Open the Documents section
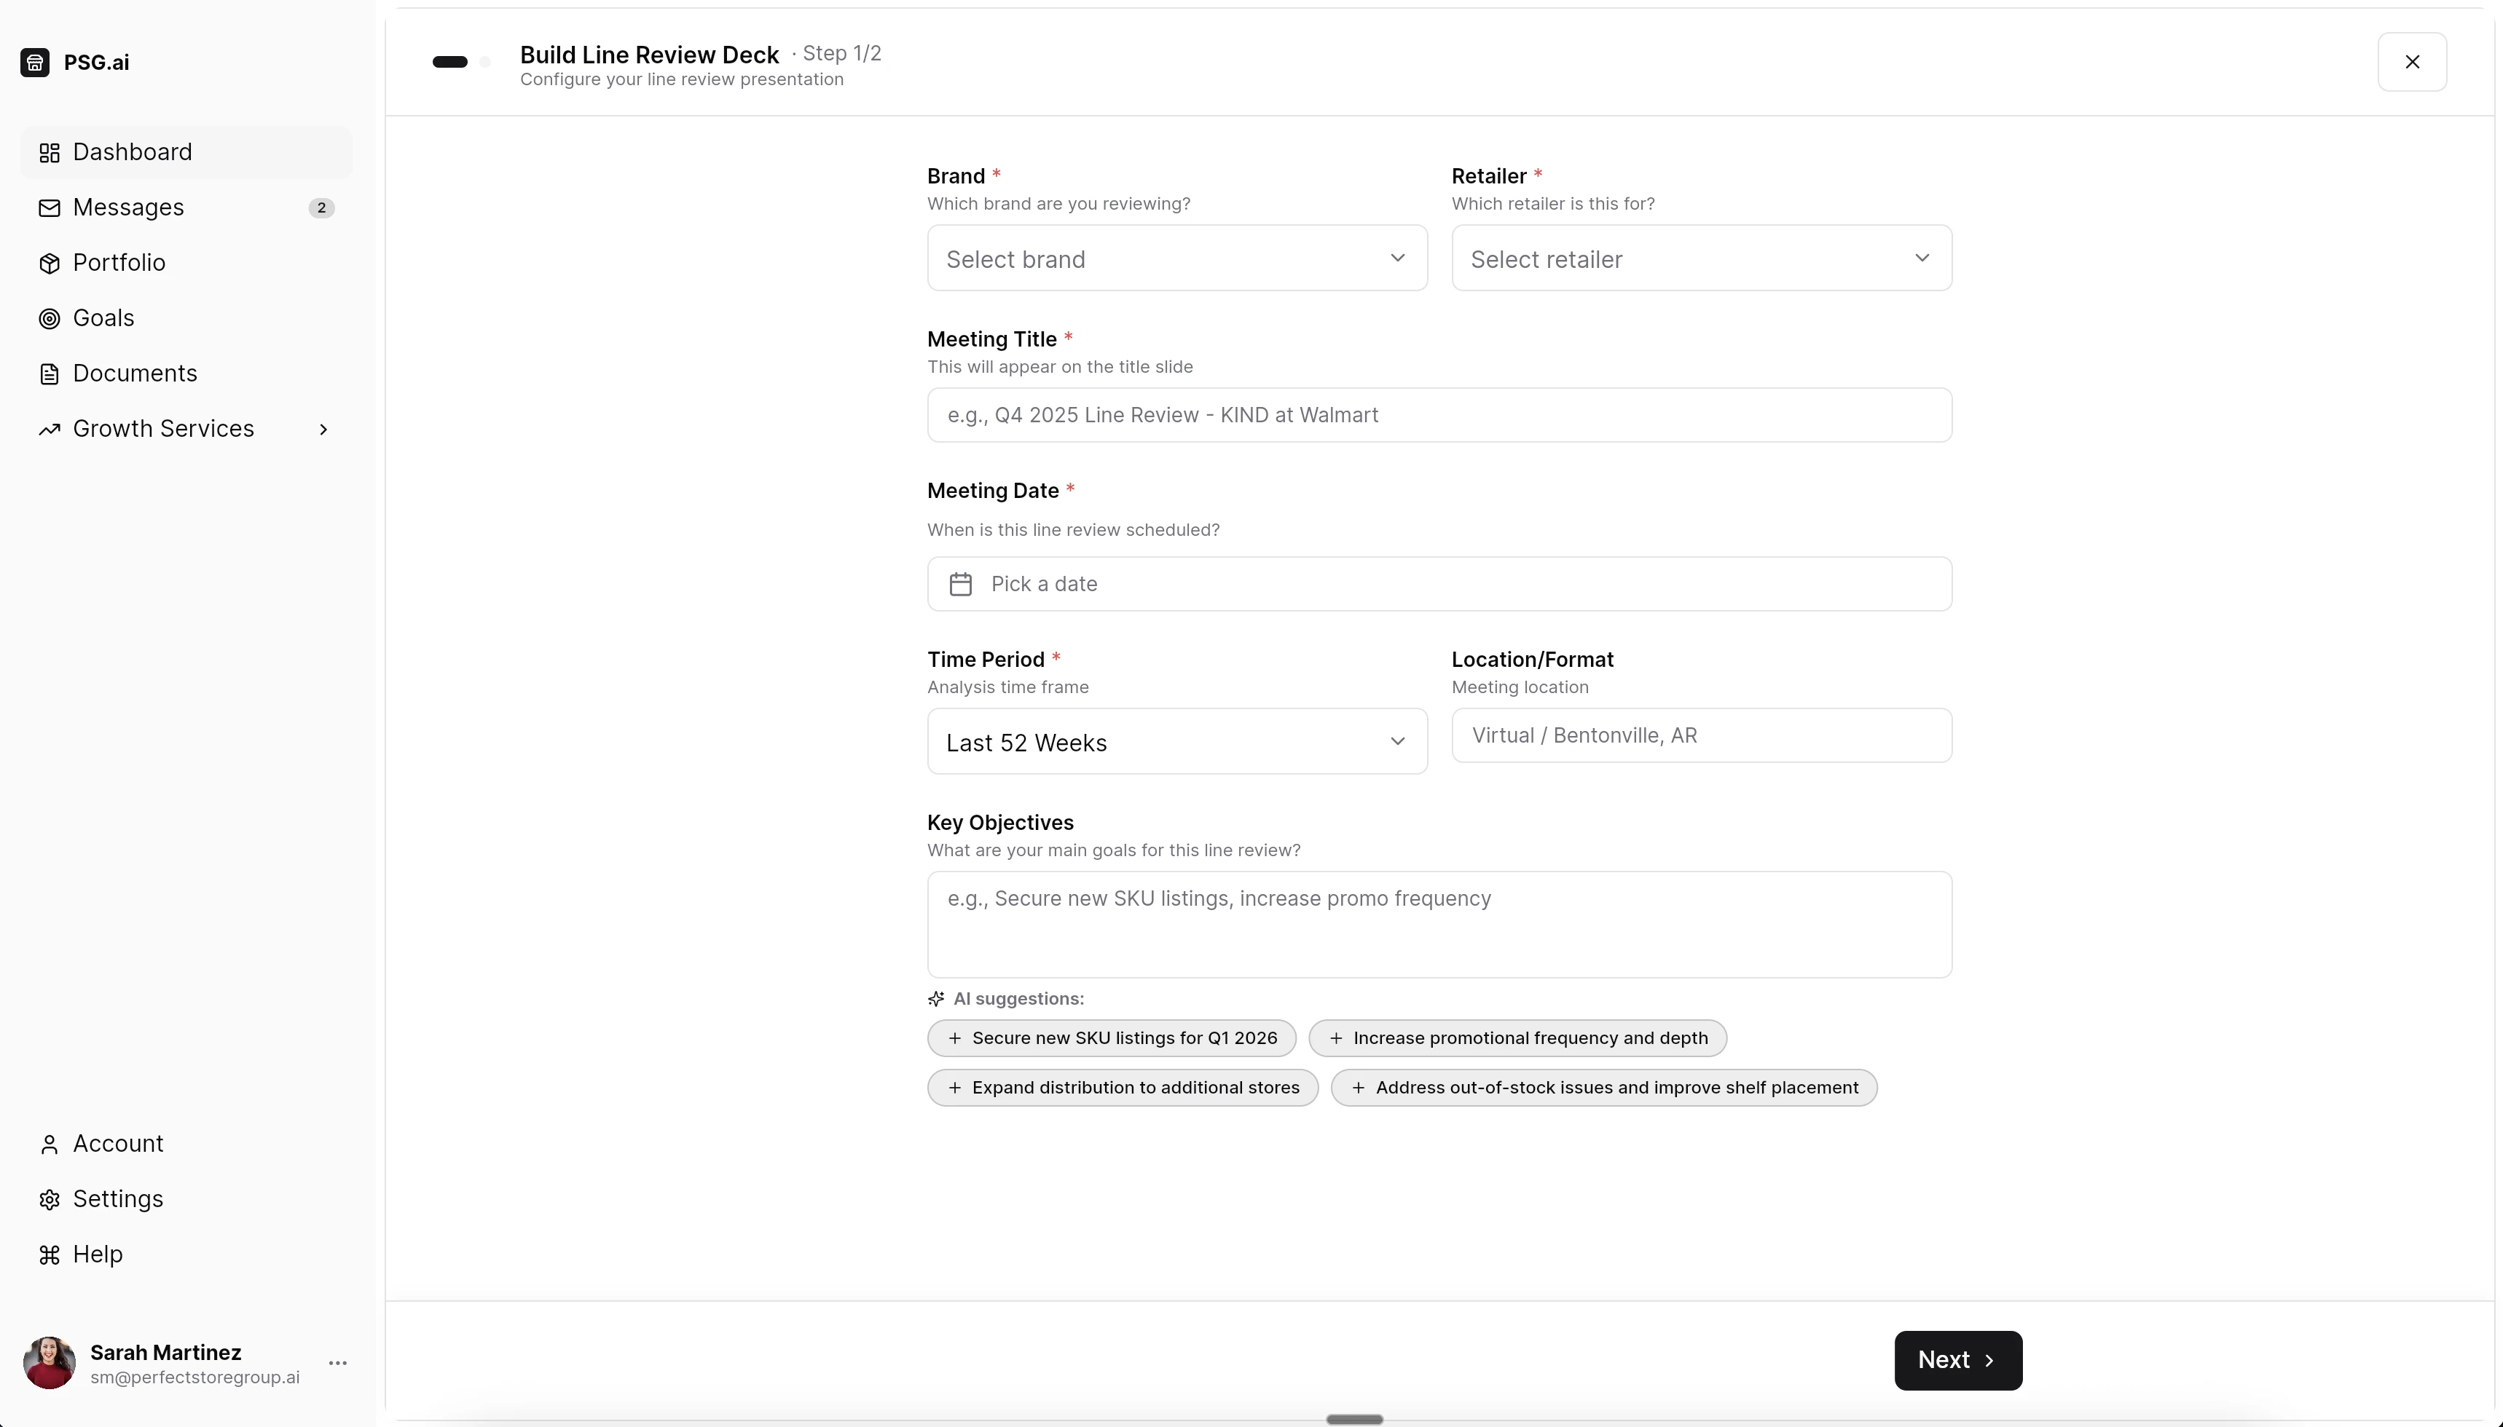 pyautogui.click(x=134, y=373)
